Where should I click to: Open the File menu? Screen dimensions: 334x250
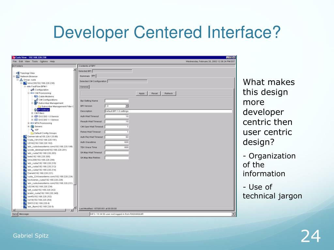point(15,62)
